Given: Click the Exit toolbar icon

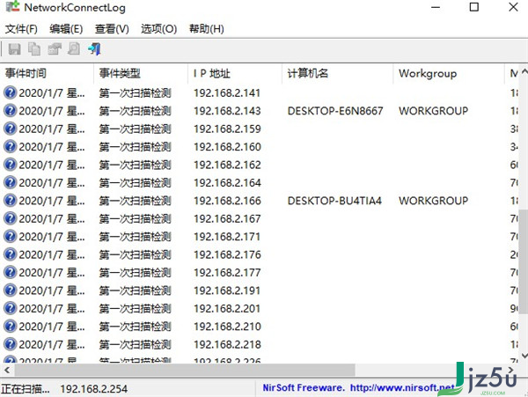Looking at the screenshot, I should click(94, 49).
